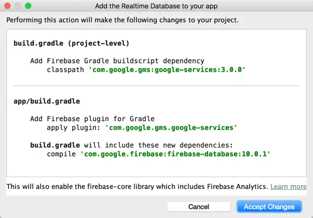Click the 'apply plugin:' keyword
The height and width of the screenshot is (218, 313).
(x=74, y=127)
